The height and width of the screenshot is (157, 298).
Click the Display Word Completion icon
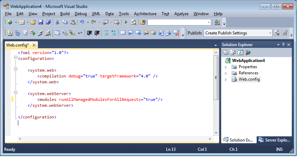(x=80, y=33)
